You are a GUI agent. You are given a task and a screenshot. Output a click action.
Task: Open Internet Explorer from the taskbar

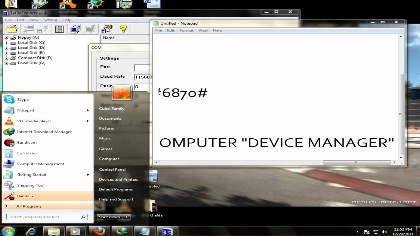(x=31, y=231)
